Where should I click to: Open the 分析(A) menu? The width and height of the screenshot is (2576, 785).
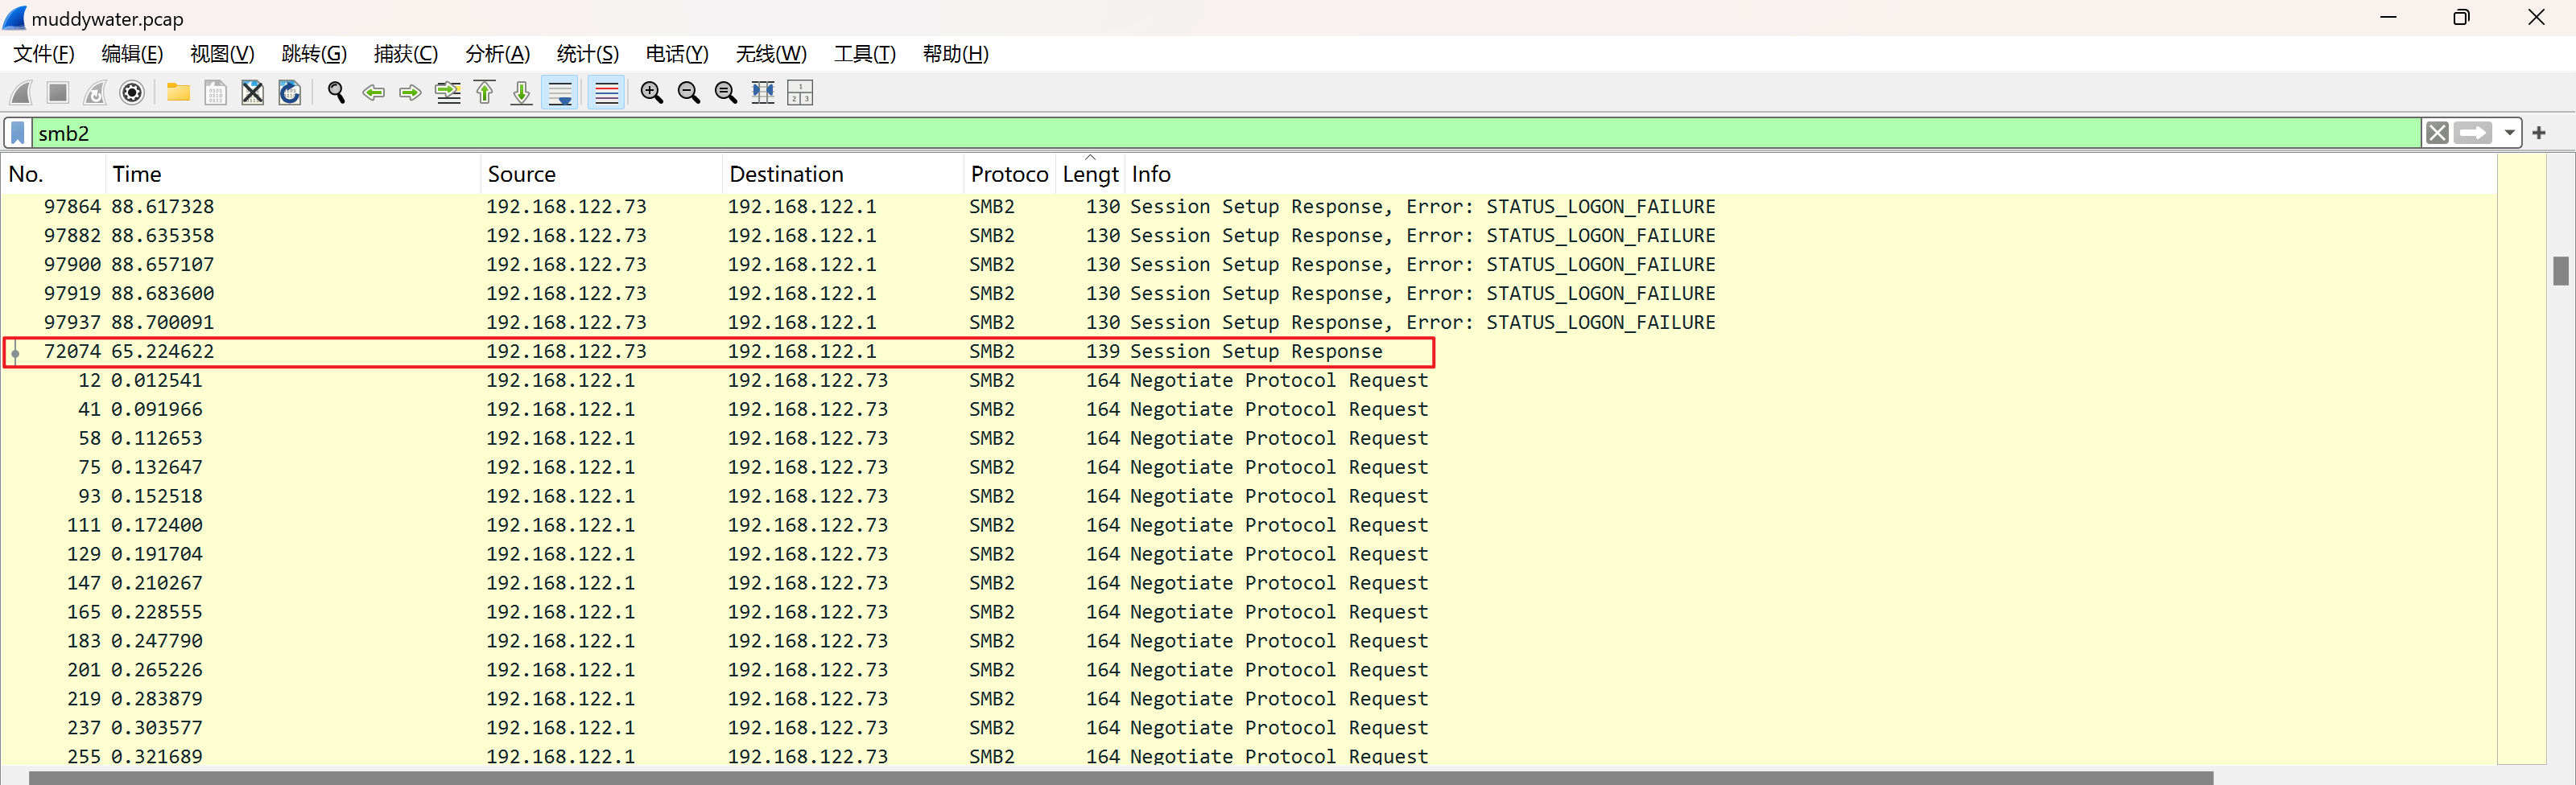point(497,54)
